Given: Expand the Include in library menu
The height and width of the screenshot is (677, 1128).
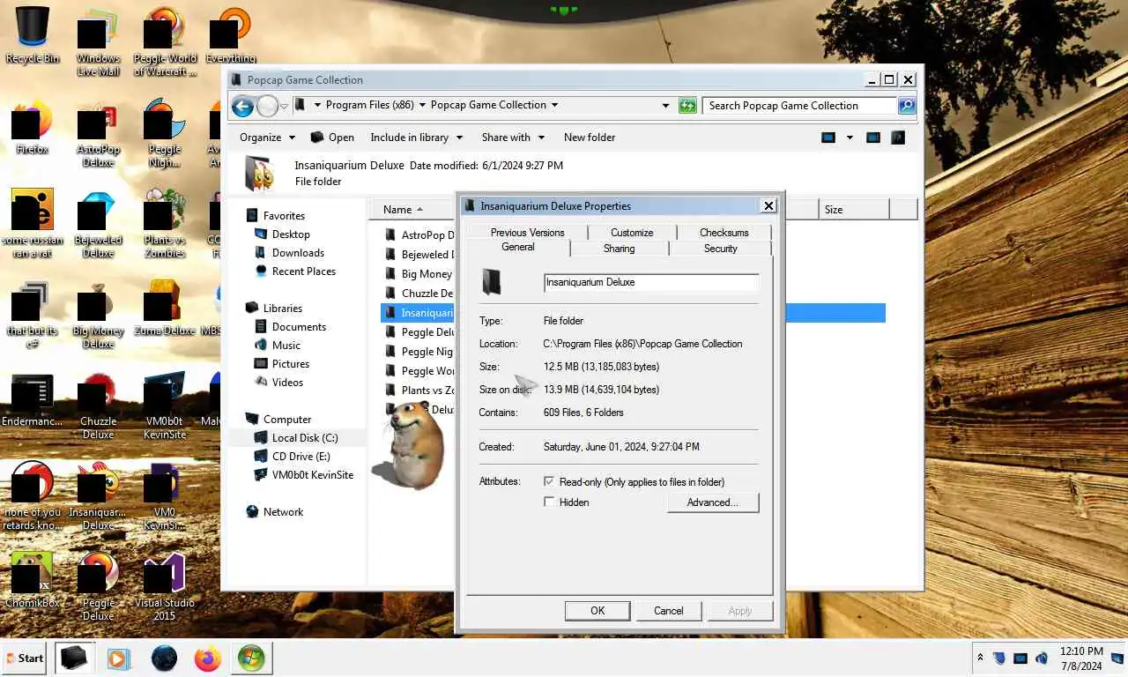Looking at the screenshot, I should coord(416,138).
